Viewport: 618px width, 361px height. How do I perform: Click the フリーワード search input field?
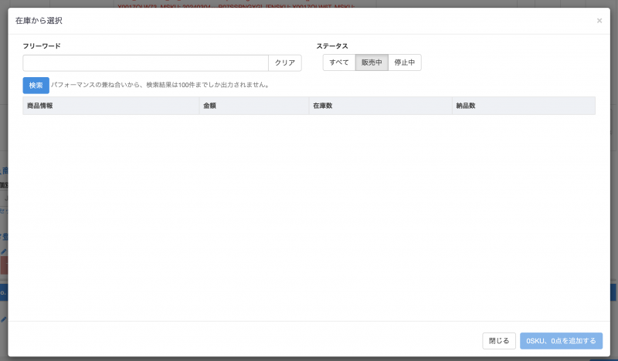click(145, 63)
